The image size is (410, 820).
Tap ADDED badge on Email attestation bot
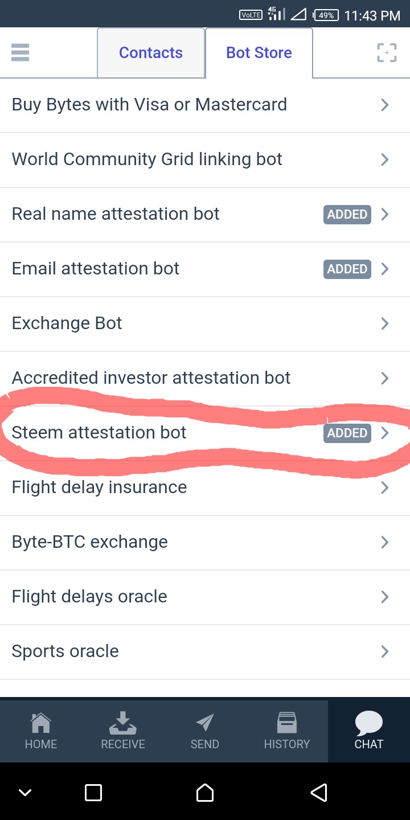(347, 269)
